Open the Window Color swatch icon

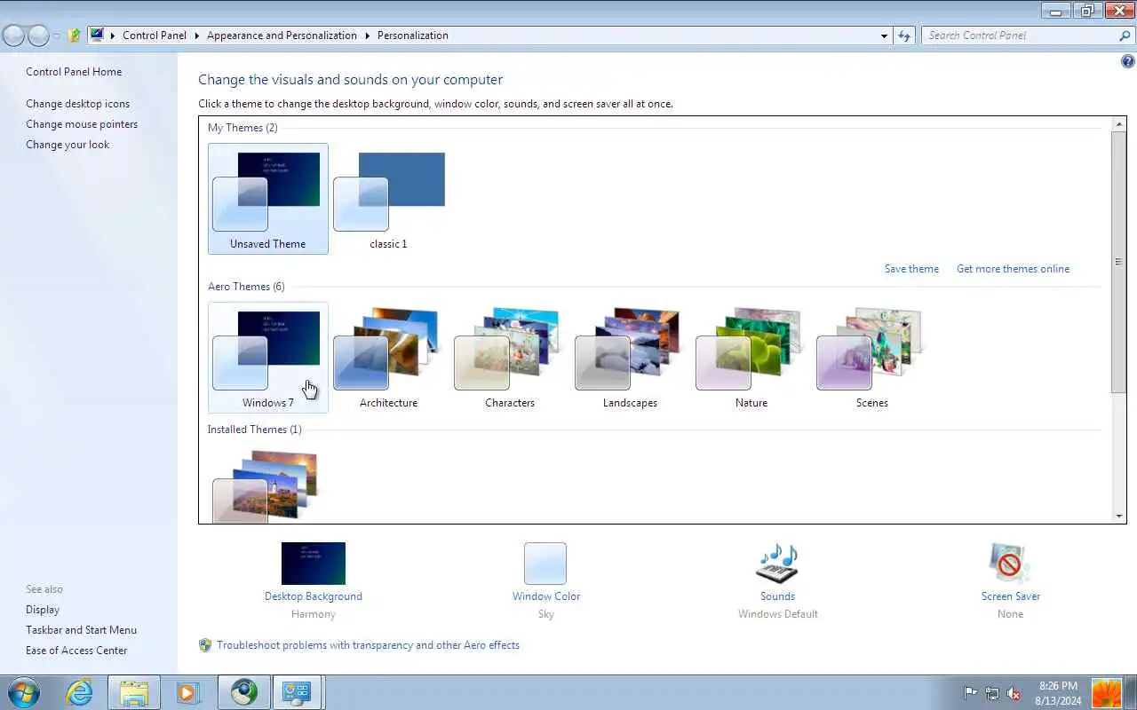pos(545,564)
